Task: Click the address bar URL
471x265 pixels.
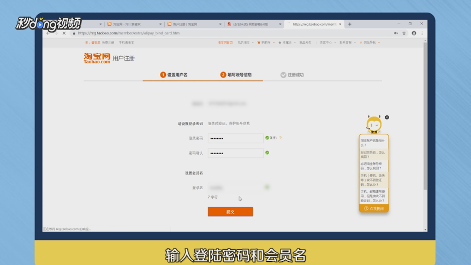Action: pyautogui.click(x=129, y=33)
